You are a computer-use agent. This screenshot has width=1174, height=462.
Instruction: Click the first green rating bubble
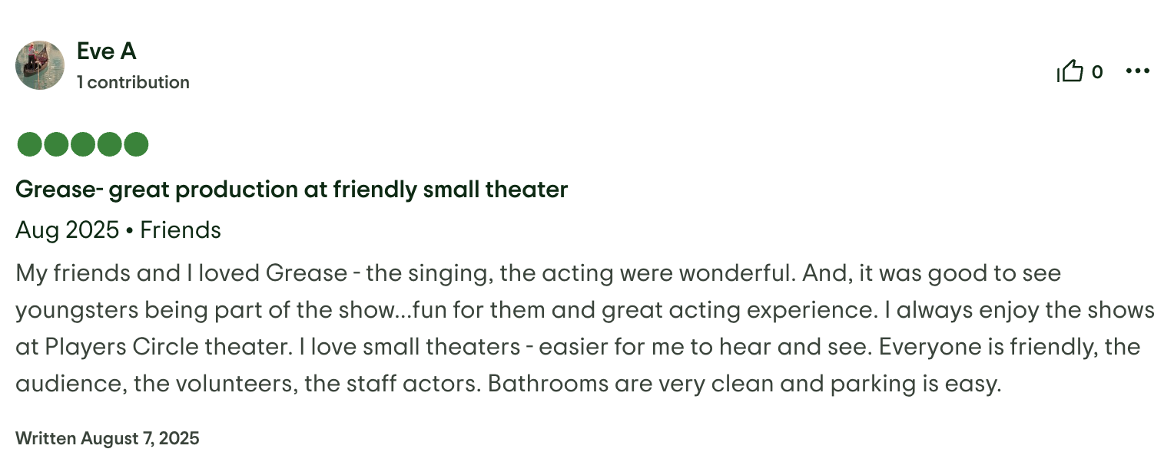point(28,144)
